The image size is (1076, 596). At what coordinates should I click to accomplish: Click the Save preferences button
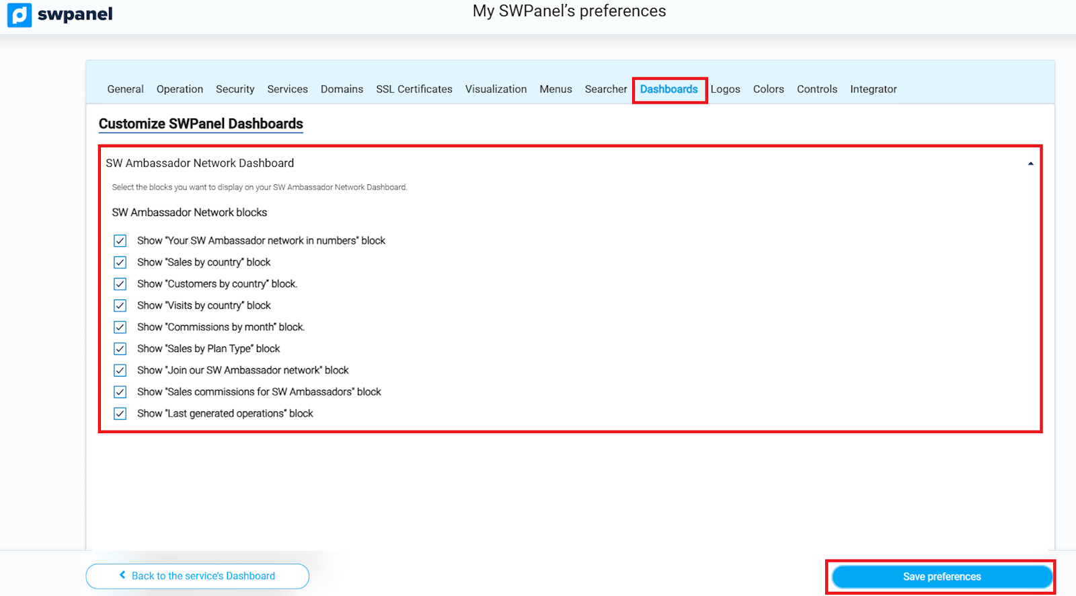pyautogui.click(x=941, y=576)
